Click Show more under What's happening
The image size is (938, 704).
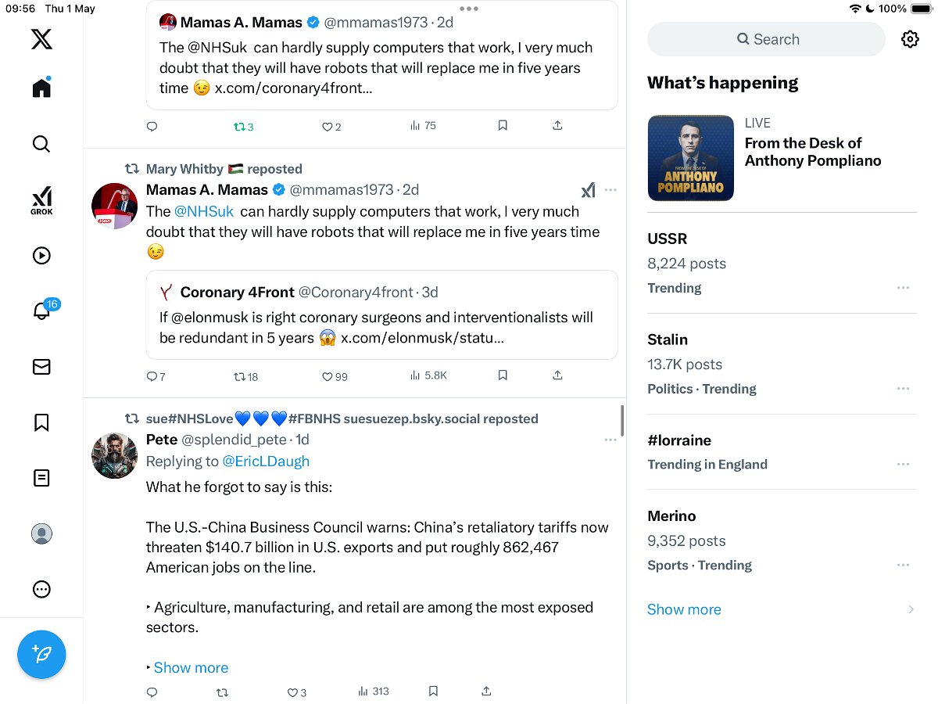click(x=684, y=609)
